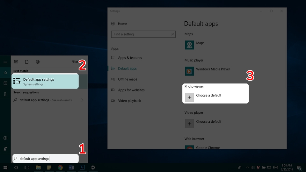Select Default apps in Settings sidebar
306x172 pixels.
[x=124, y=68]
